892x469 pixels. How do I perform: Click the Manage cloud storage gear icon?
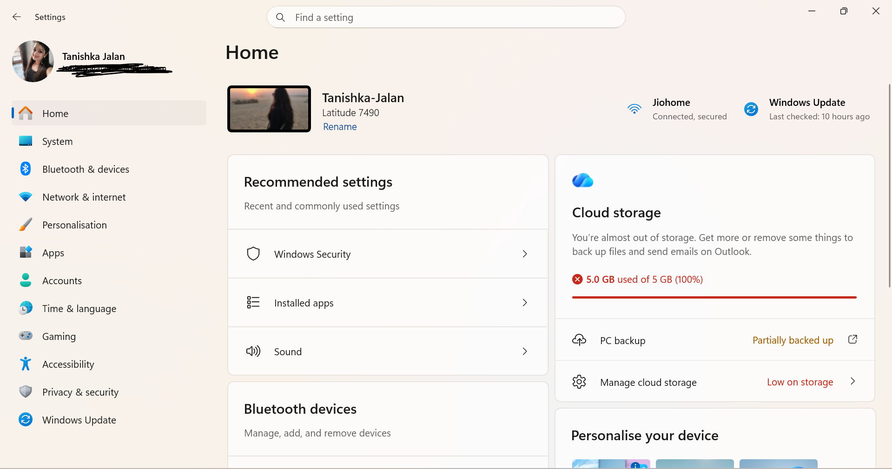(579, 382)
